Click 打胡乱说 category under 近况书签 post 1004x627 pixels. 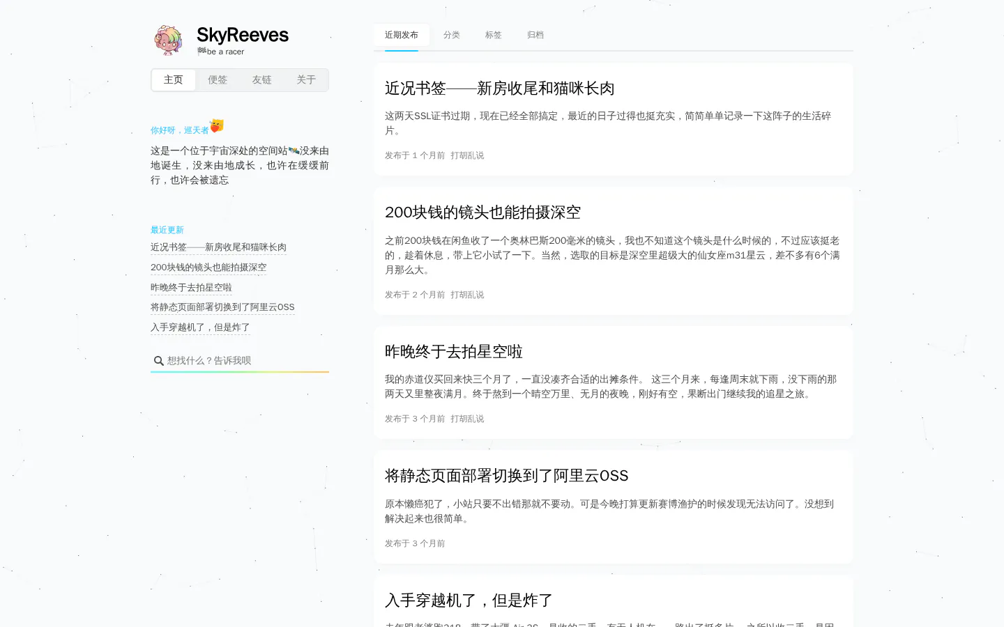(x=467, y=155)
